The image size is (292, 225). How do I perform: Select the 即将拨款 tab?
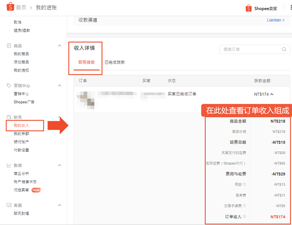pyautogui.click(x=87, y=62)
